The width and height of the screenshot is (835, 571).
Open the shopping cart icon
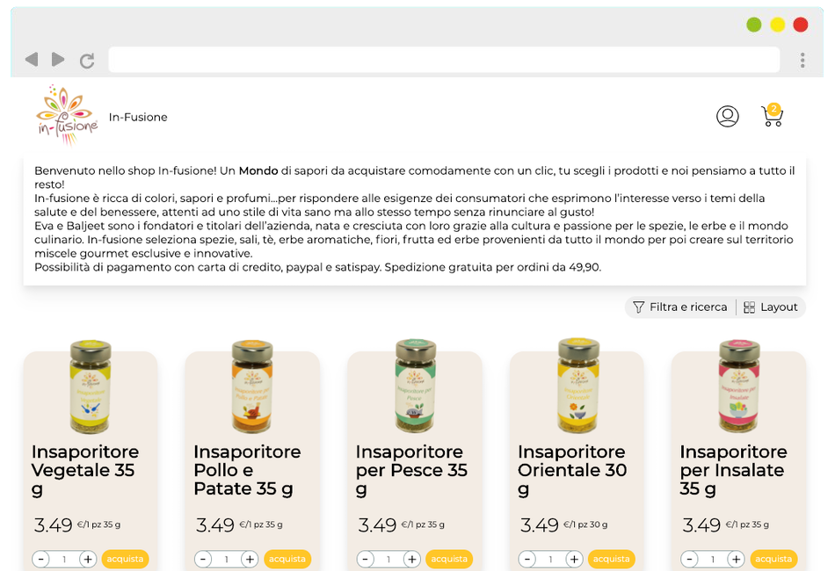773,115
